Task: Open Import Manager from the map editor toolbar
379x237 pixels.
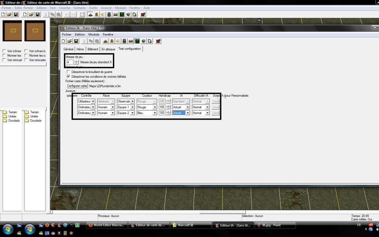Action: (134, 14)
